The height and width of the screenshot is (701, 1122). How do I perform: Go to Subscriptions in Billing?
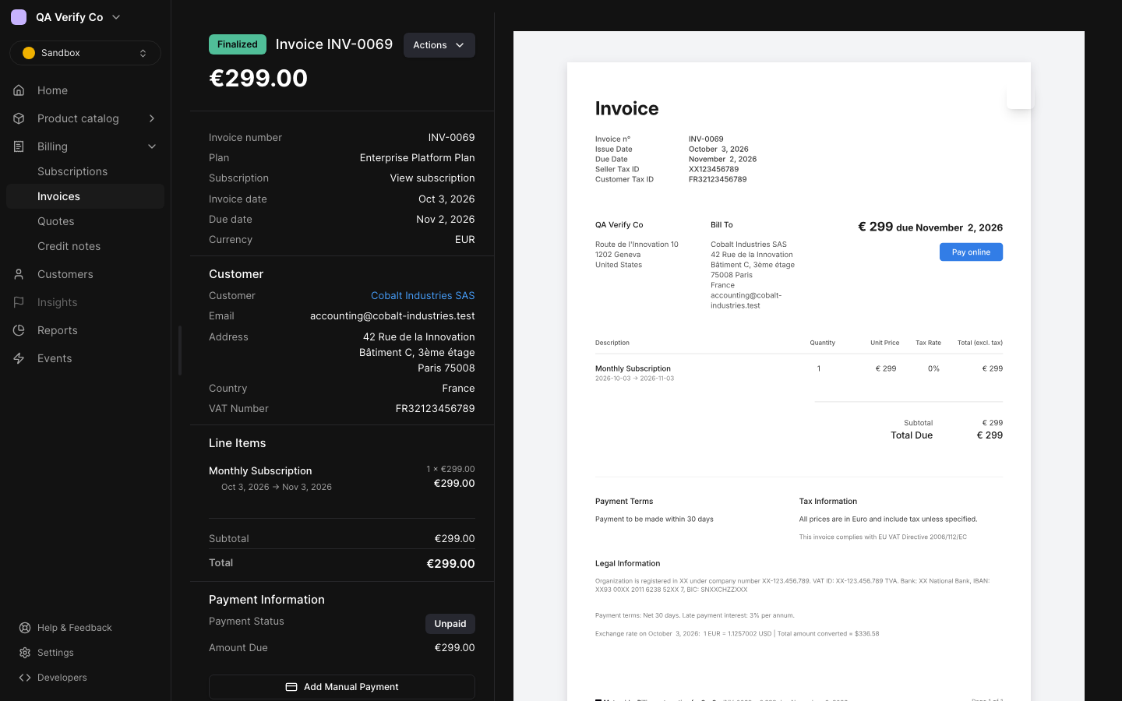[72, 171]
